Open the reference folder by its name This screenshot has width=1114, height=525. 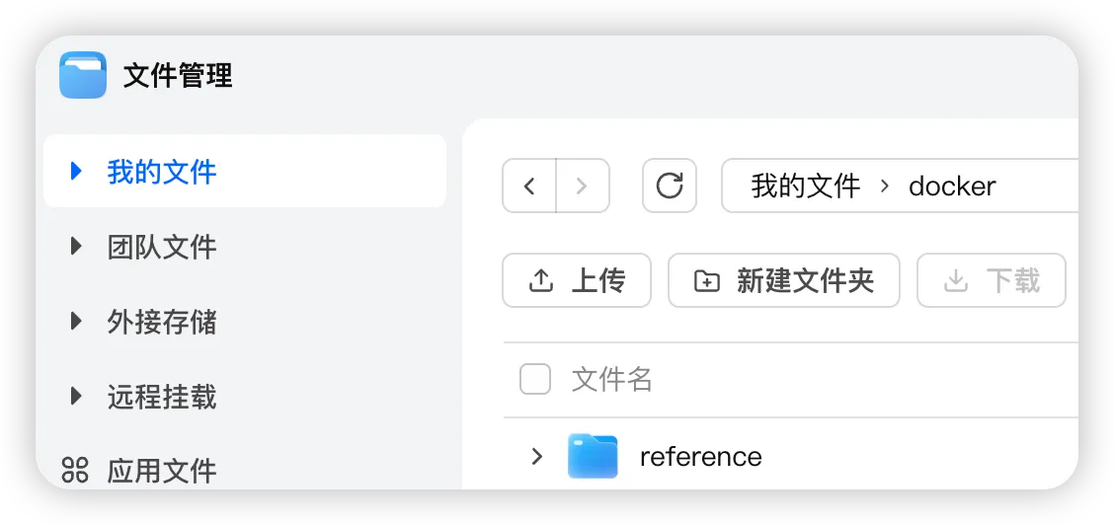[x=700, y=456]
